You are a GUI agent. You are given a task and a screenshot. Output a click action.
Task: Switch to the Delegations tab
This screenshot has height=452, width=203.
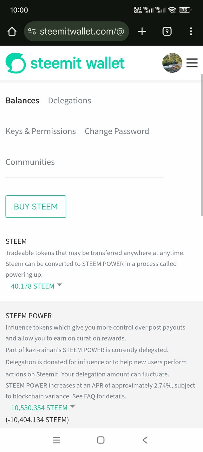pos(69,101)
